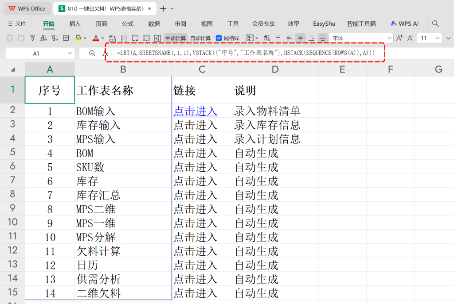Image resolution: width=454 pixels, height=304 pixels.
Task: Open the 插入 ribbon tab
Action: tap(74, 24)
